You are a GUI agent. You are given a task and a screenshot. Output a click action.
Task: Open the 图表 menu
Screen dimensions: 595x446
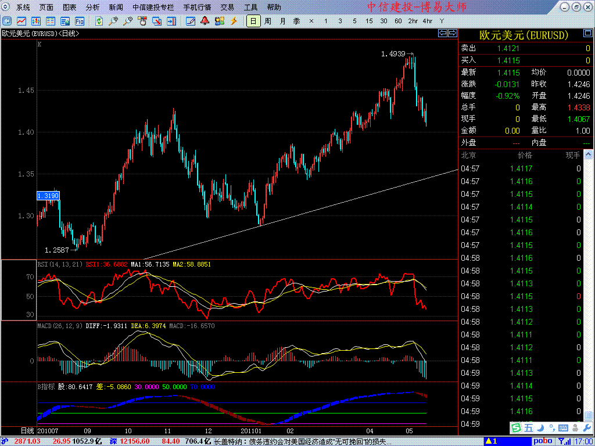(70, 7)
